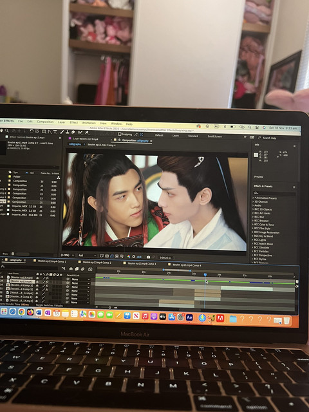Open the Effect menu

click(74, 122)
